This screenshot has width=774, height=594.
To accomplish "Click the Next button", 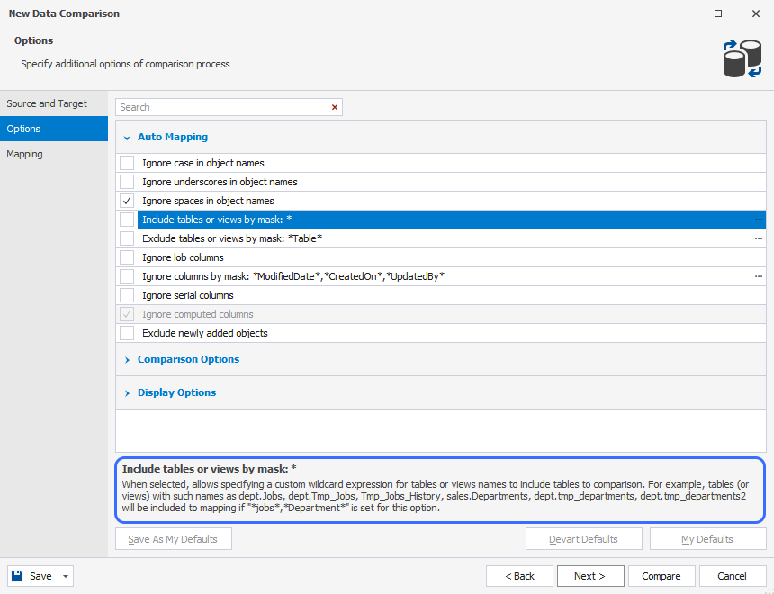I will click(590, 575).
